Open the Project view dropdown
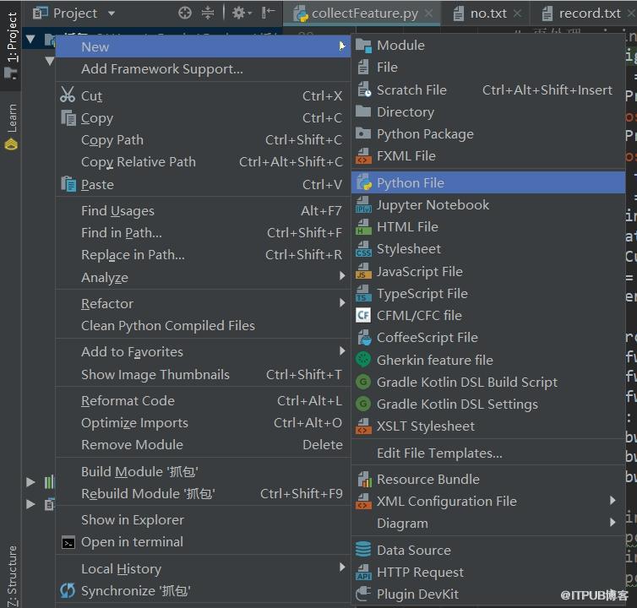The width and height of the screenshot is (637, 608). pyautogui.click(x=112, y=14)
